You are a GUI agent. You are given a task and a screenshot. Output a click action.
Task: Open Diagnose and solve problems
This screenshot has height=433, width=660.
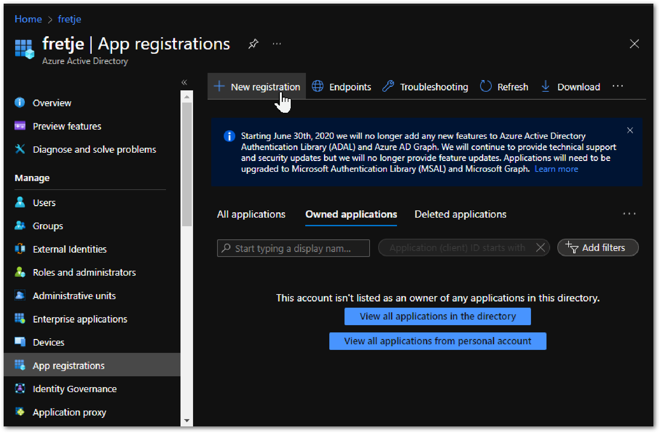(94, 149)
